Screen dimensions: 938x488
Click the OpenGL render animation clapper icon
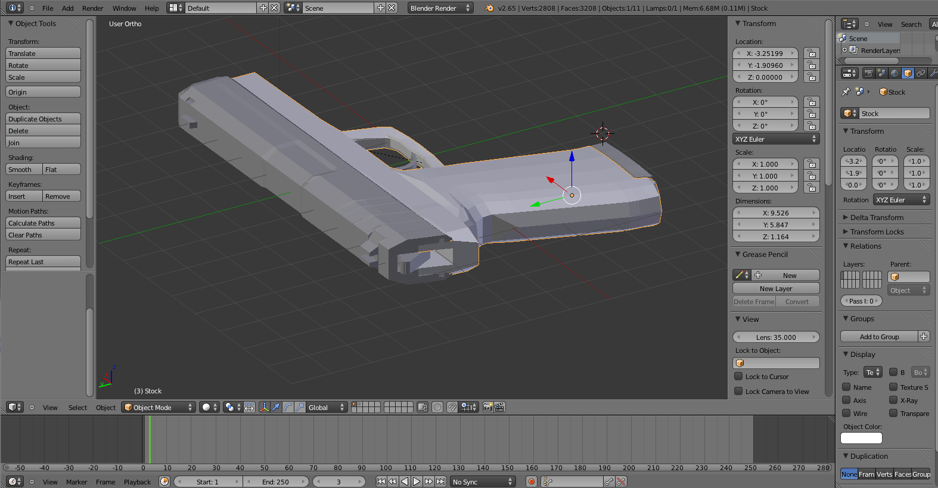point(499,407)
